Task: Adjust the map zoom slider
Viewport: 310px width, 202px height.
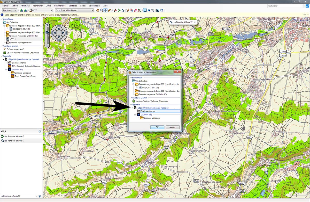Action: click(47, 32)
